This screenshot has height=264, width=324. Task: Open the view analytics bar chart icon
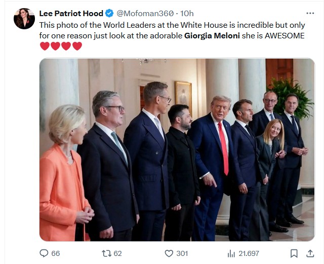click(x=231, y=253)
